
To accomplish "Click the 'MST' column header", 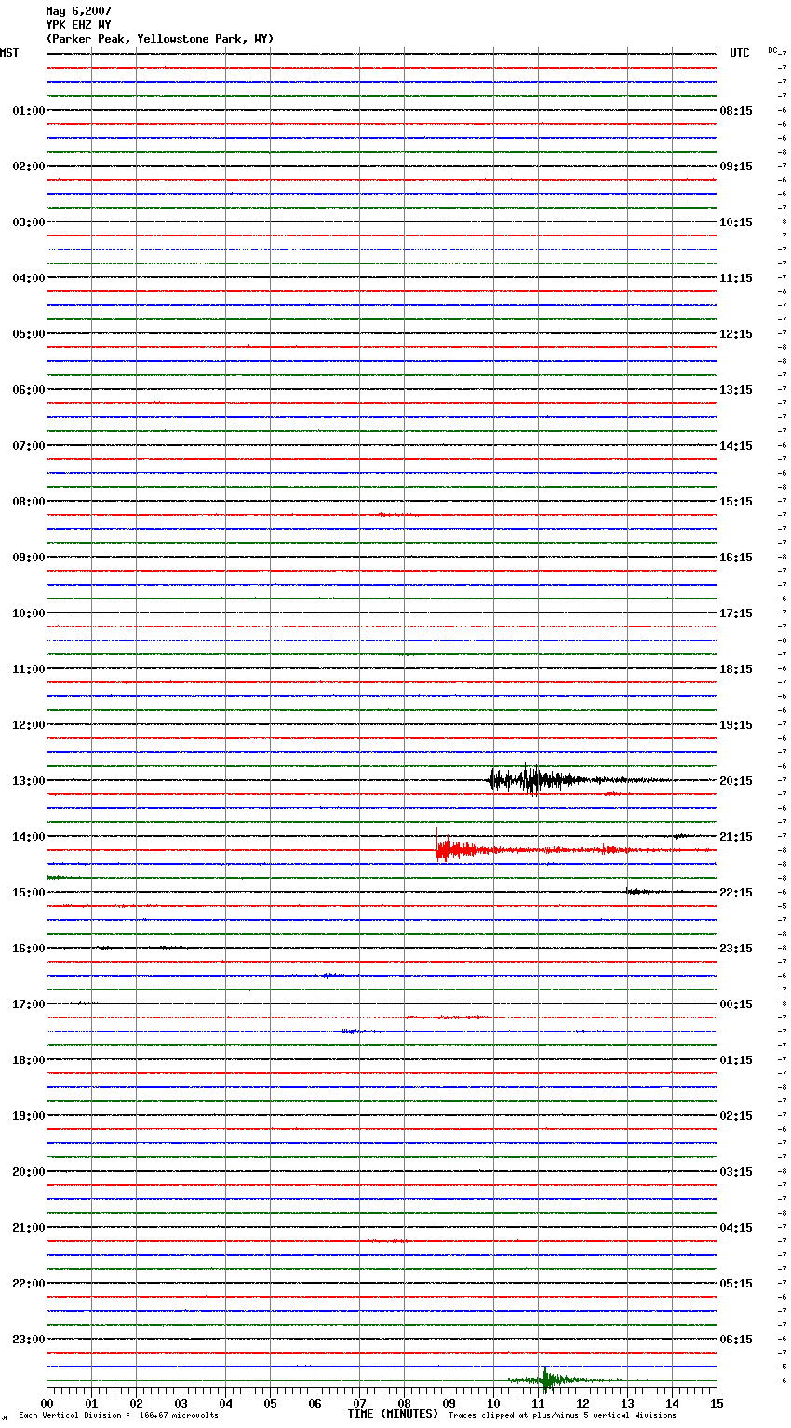I will 9,53.
